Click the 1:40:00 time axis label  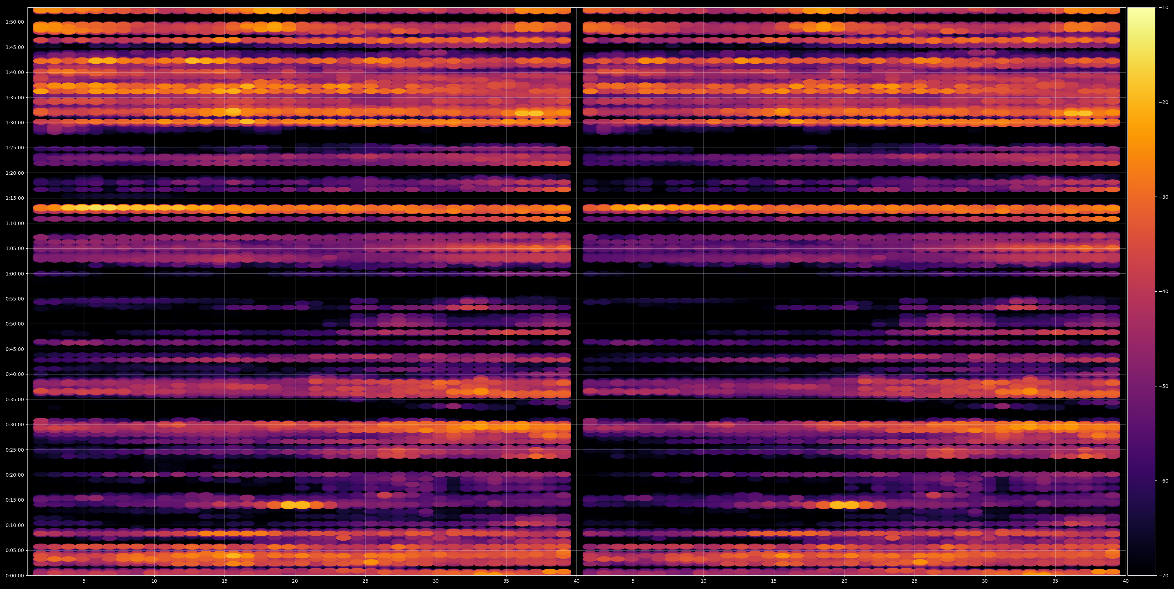pyautogui.click(x=14, y=73)
